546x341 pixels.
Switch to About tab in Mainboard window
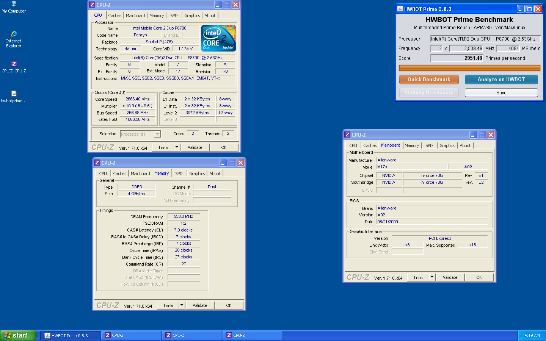tap(465, 145)
